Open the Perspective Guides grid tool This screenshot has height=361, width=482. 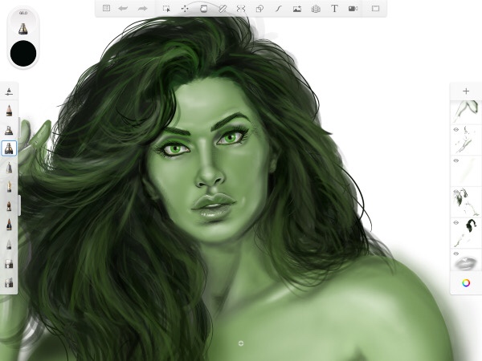pyautogui.click(x=316, y=9)
